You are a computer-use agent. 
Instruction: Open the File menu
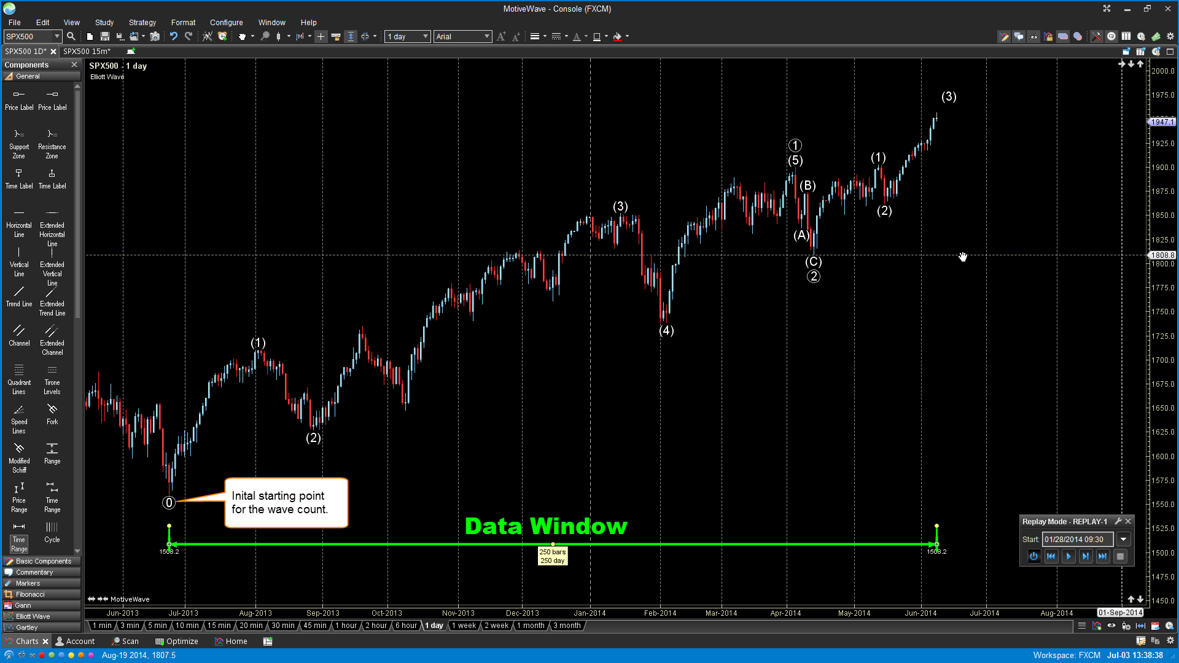click(14, 22)
